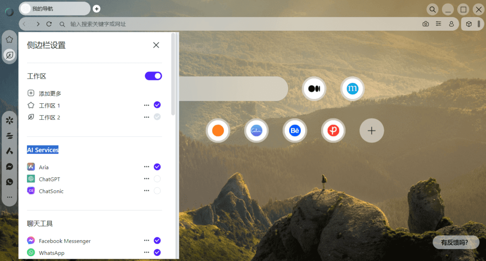486x261 pixels.
Task: Open three-dots options for ChatSonic
Action: pyautogui.click(x=147, y=191)
